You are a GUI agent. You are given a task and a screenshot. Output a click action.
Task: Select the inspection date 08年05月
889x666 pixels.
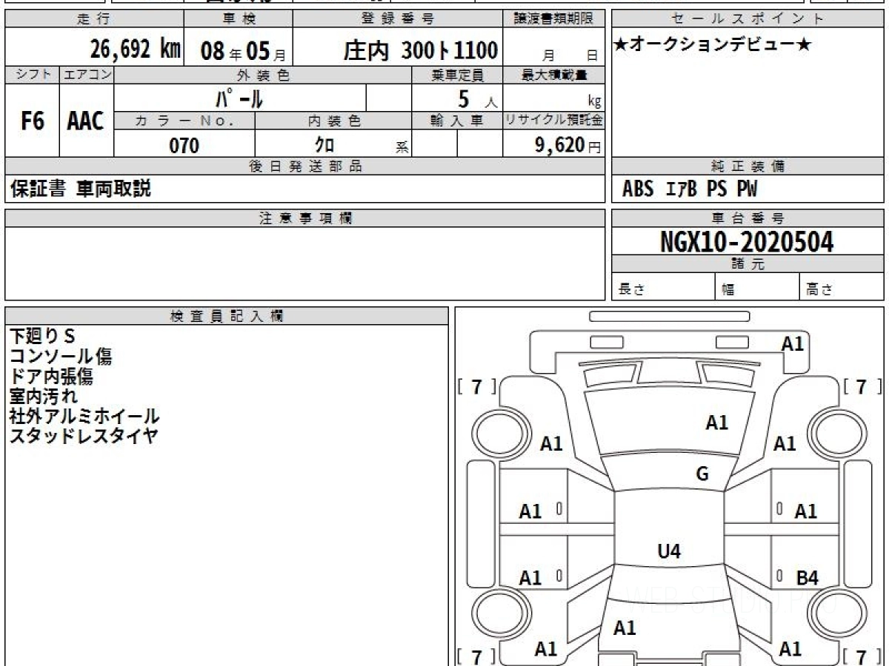243,51
